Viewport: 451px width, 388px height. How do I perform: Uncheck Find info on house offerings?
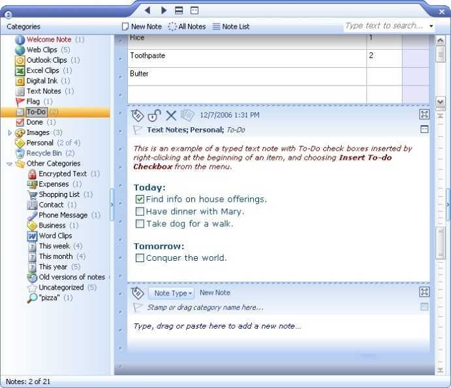[140, 199]
